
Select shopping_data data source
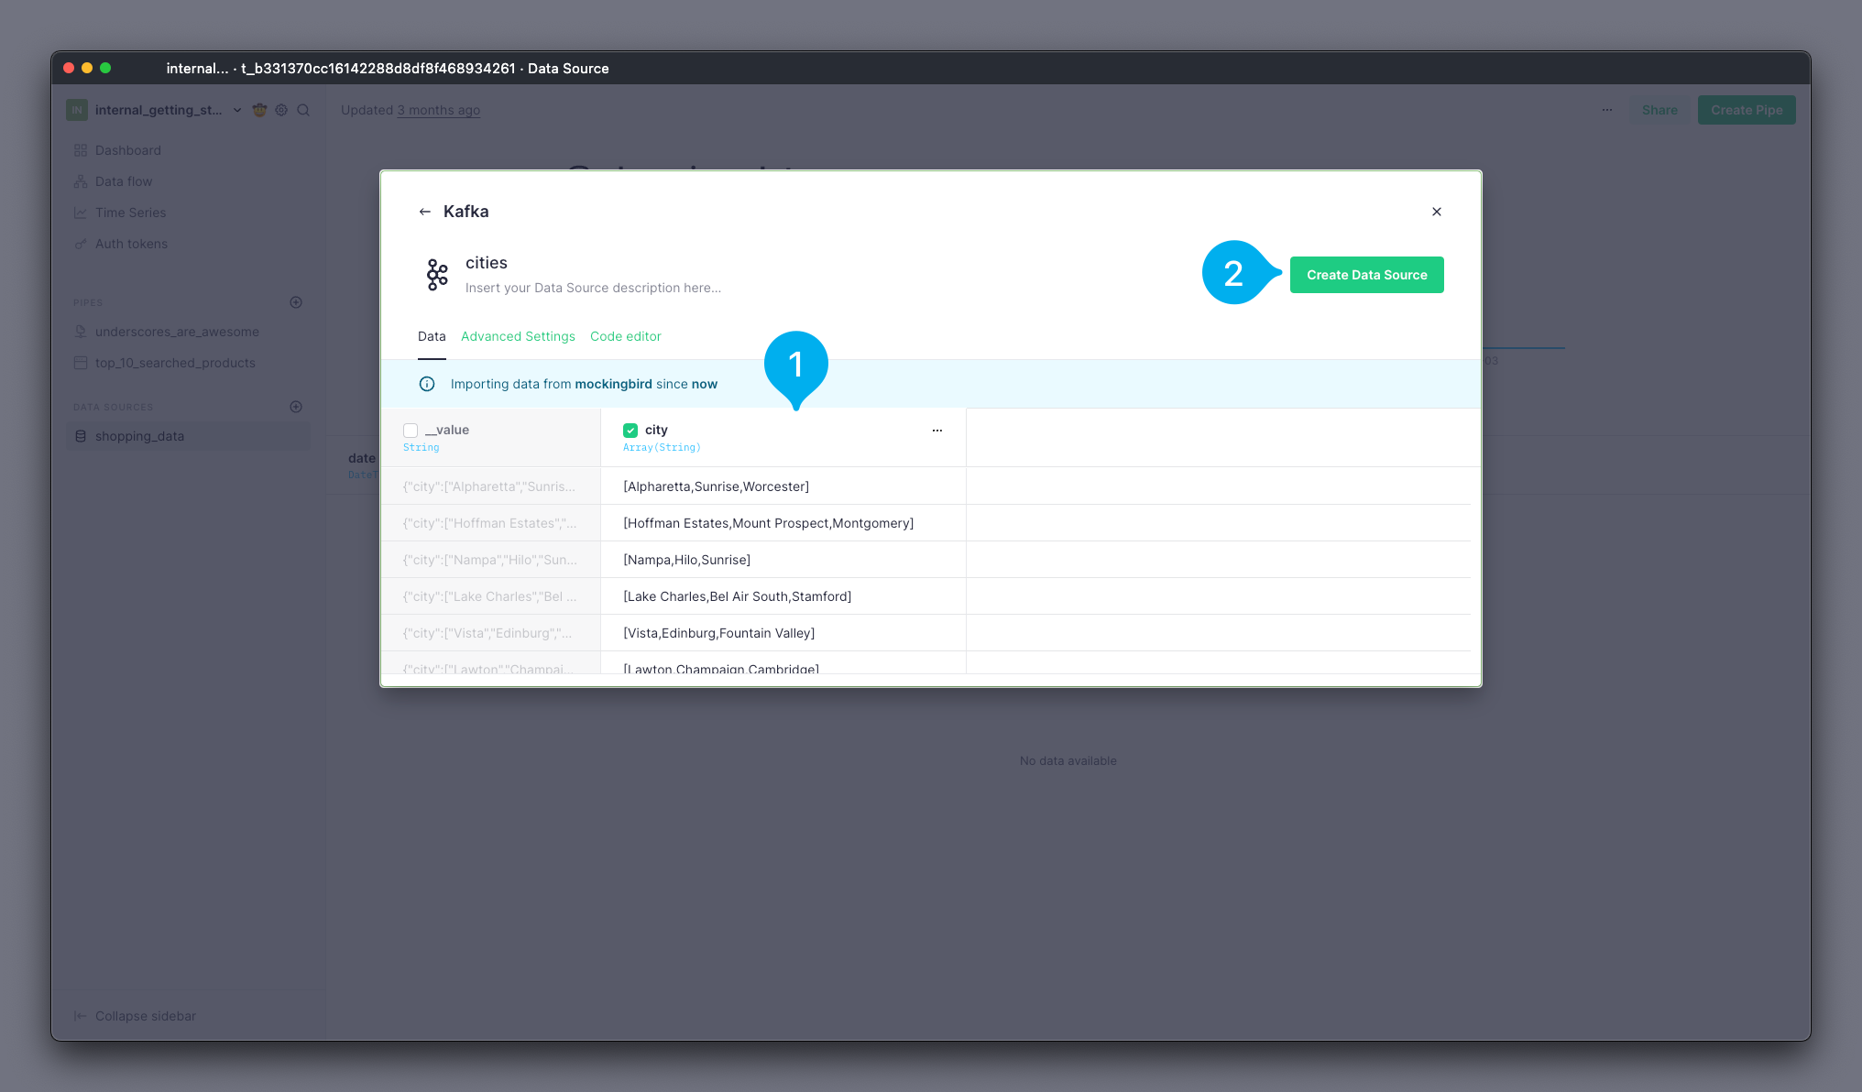(188, 436)
